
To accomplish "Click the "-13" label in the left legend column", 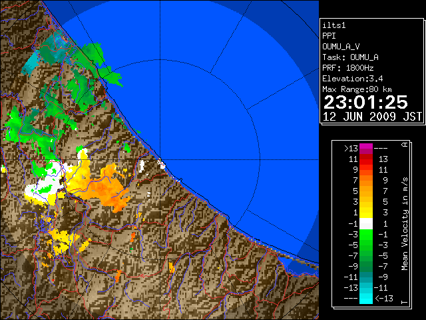I will (351, 287).
